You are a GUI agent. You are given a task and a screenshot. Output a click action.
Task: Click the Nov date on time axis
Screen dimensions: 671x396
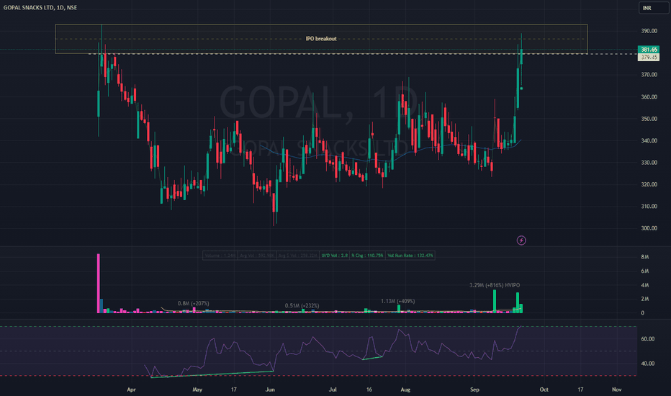click(617, 390)
